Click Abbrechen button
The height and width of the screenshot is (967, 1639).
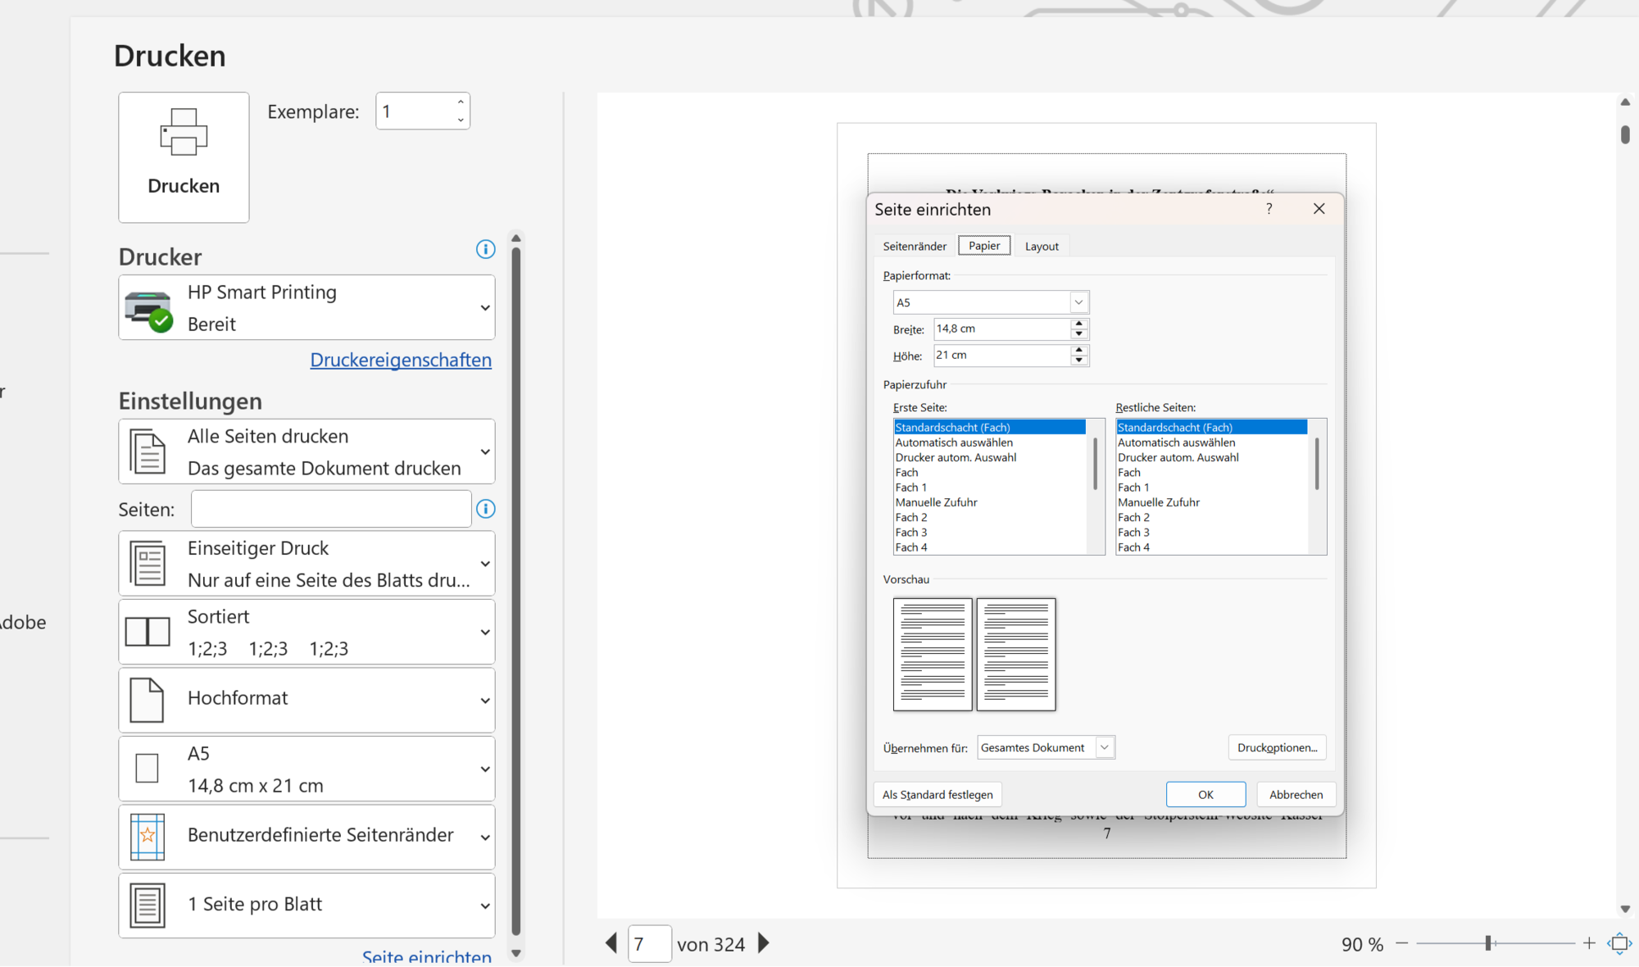pyautogui.click(x=1296, y=795)
